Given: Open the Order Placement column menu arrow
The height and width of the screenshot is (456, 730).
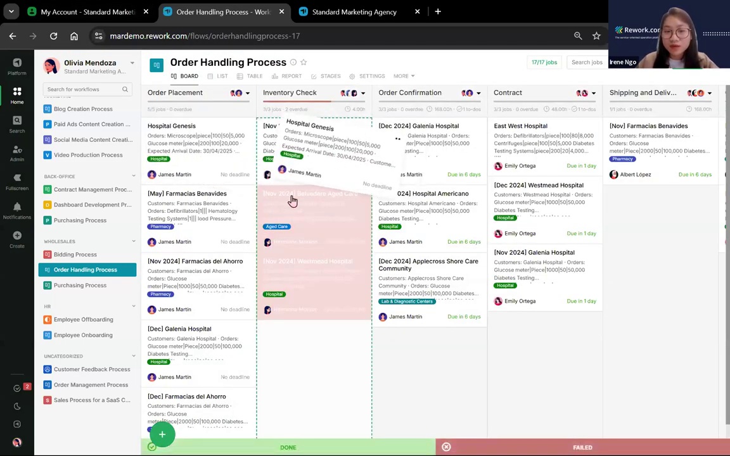Looking at the screenshot, I should coord(248,93).
